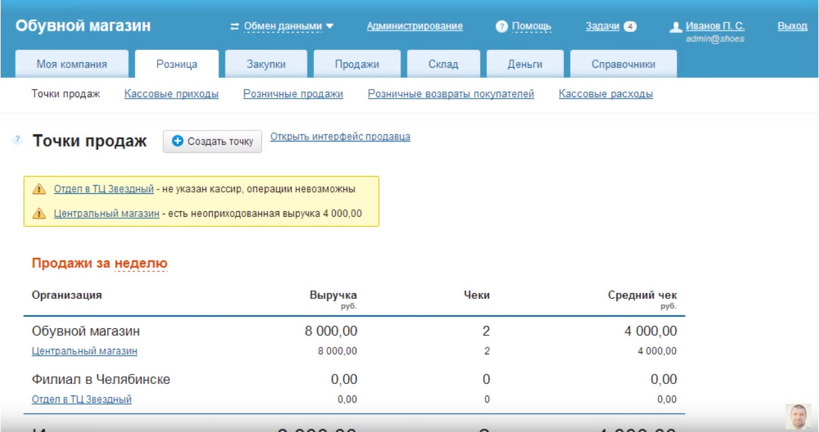Open Центральный магазин in the sales table
Image resolution: width=819 pixels, height=432 pixels.
[85, 351]
